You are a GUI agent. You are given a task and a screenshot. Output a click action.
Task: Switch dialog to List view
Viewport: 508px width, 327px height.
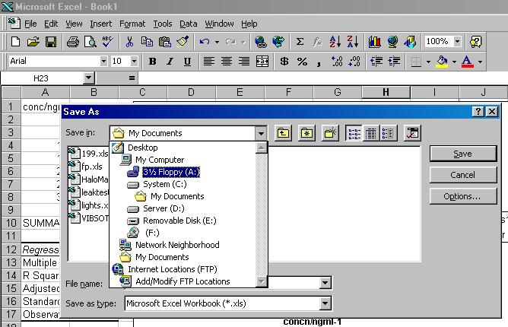[354, 133]
